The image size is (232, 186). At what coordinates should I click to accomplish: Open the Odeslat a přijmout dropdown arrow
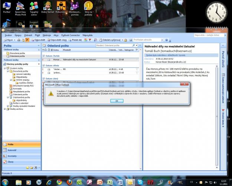click(x=122, y=40)
